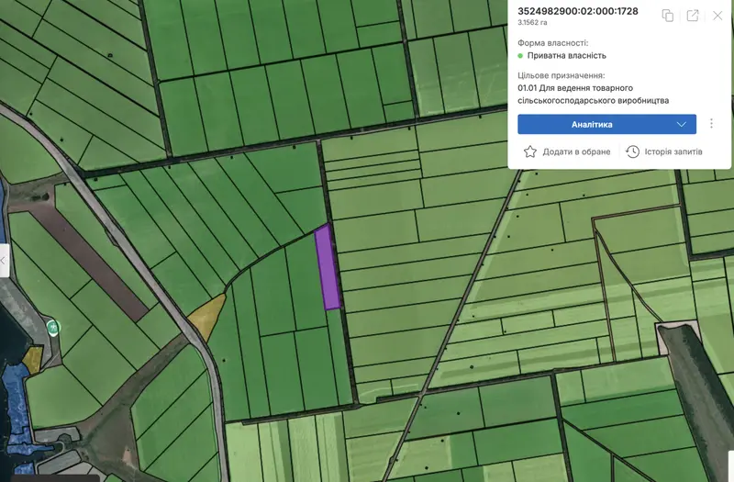The height and width of the screenshot is (482, 734).
Task: Click the Цільове призначення label
Action: click(562, 75)
